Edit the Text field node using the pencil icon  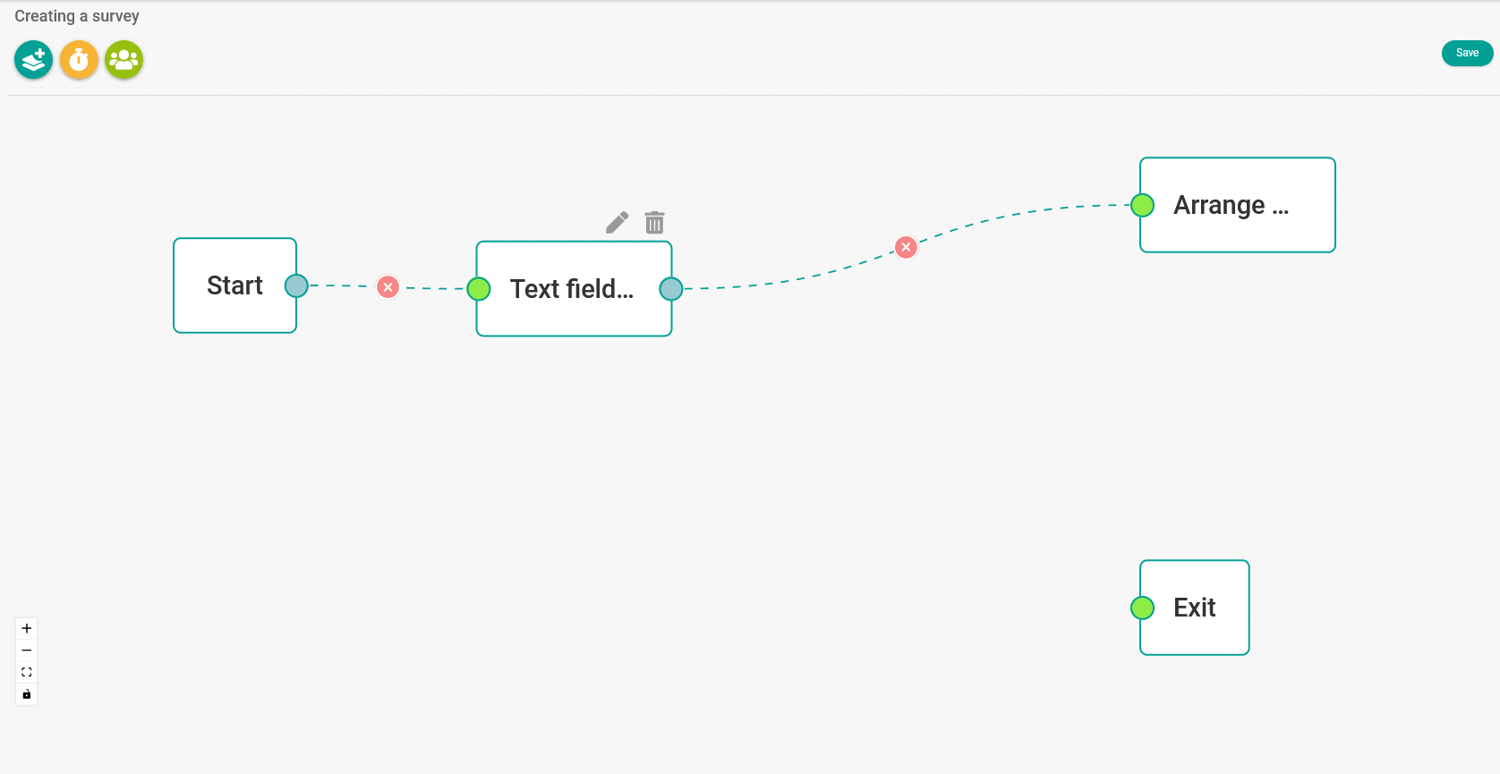616,222
